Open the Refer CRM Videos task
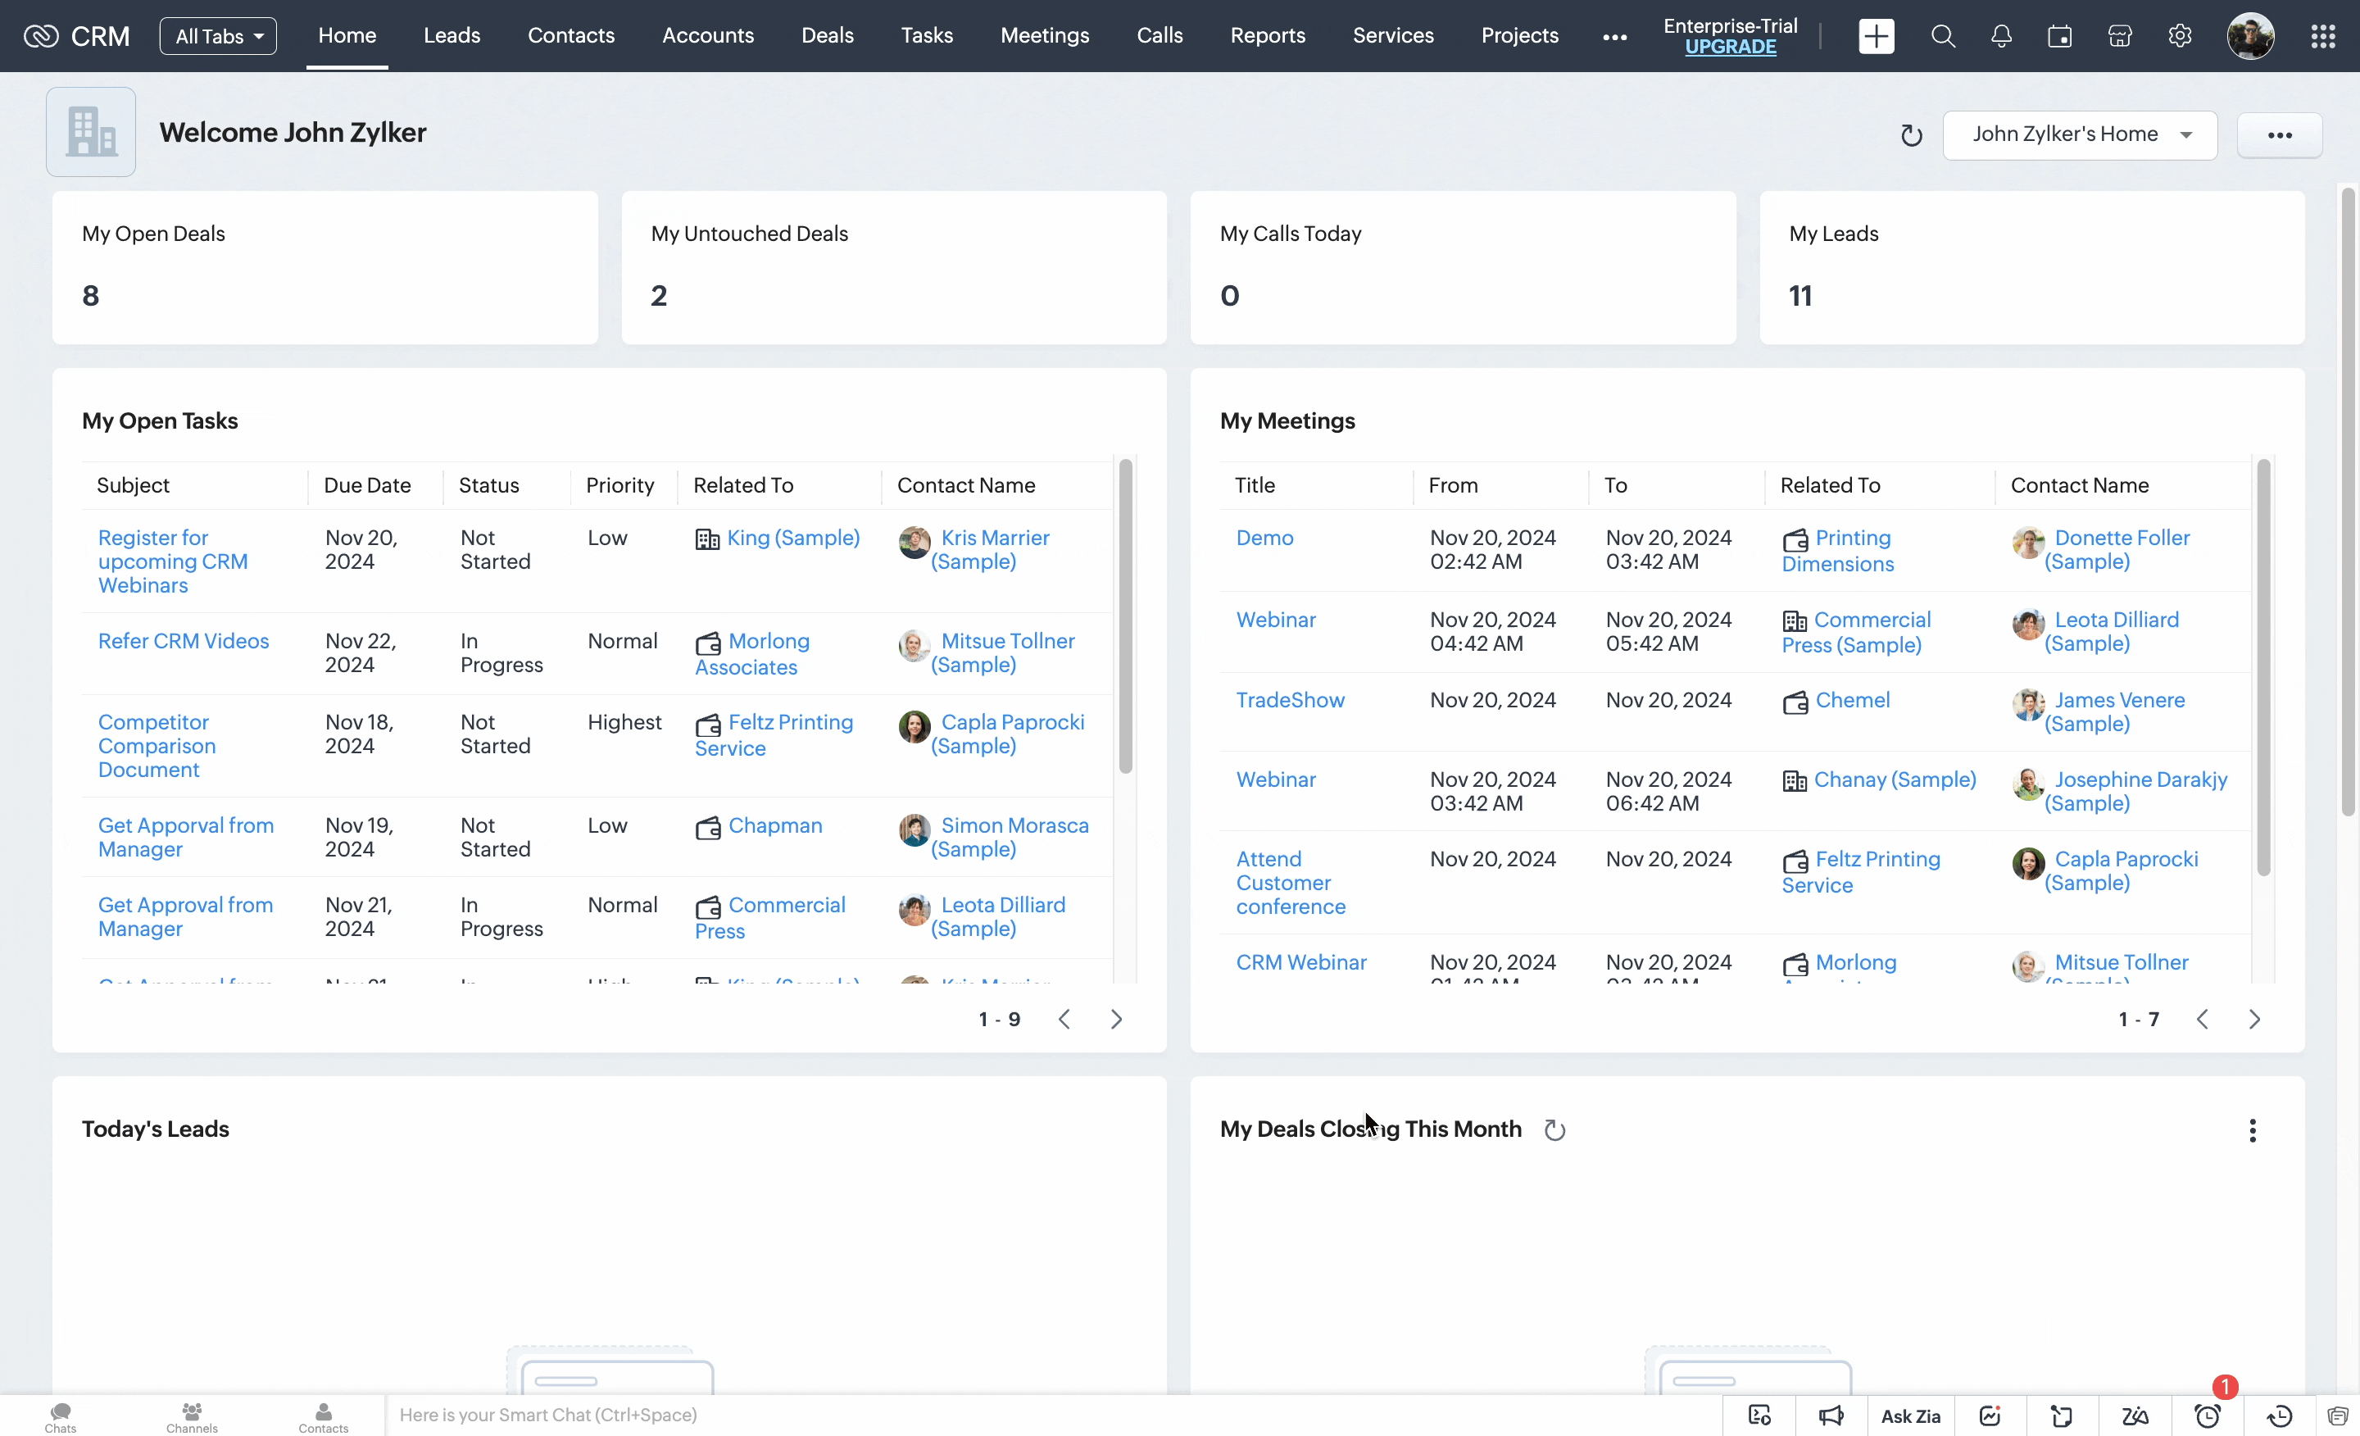 (183, 641)
